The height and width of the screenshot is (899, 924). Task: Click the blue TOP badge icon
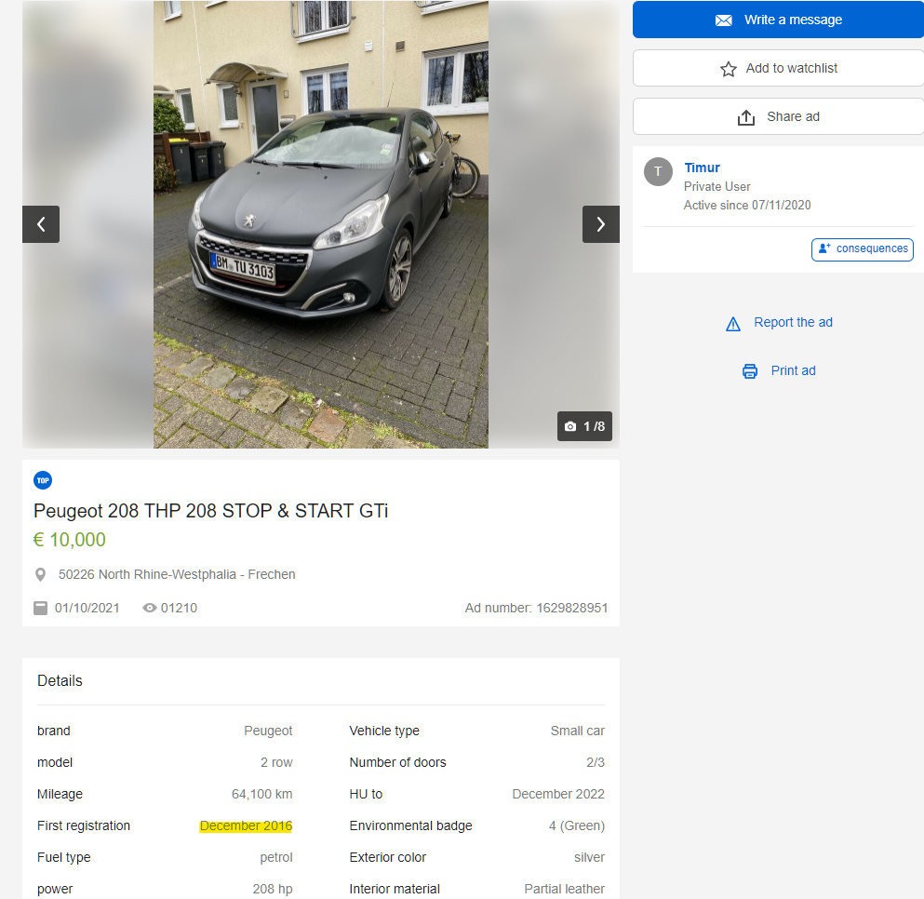pos(43,480)
